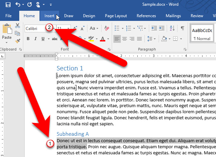The width and height of the screenshot is (216, 157).
Task: Toggle Strikethrough abc formatting
Action: 55,39
